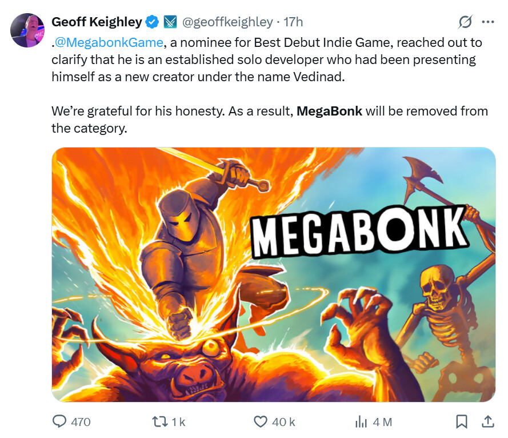Click the Game Awards affiliation badge
The image size is (508, 438).
170,22
